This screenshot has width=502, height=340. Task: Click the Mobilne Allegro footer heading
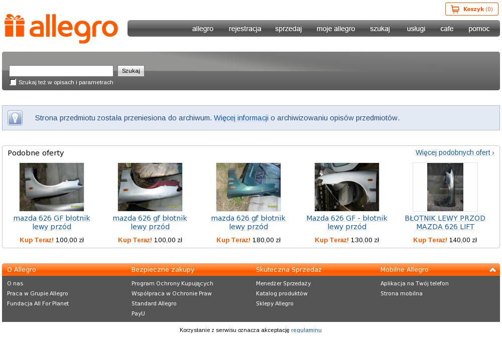click(404, 270)
